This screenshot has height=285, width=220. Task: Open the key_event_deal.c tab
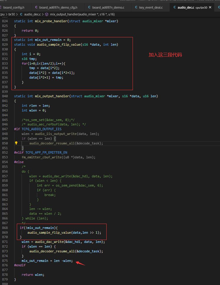151,7
